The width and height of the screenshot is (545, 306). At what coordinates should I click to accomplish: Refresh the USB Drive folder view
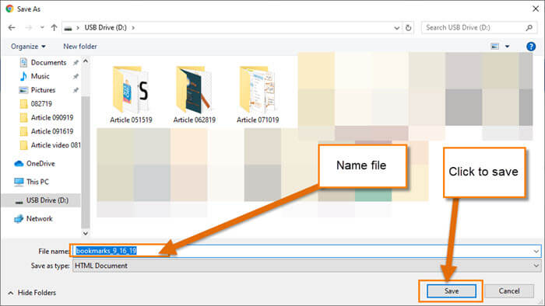point(409,28)
